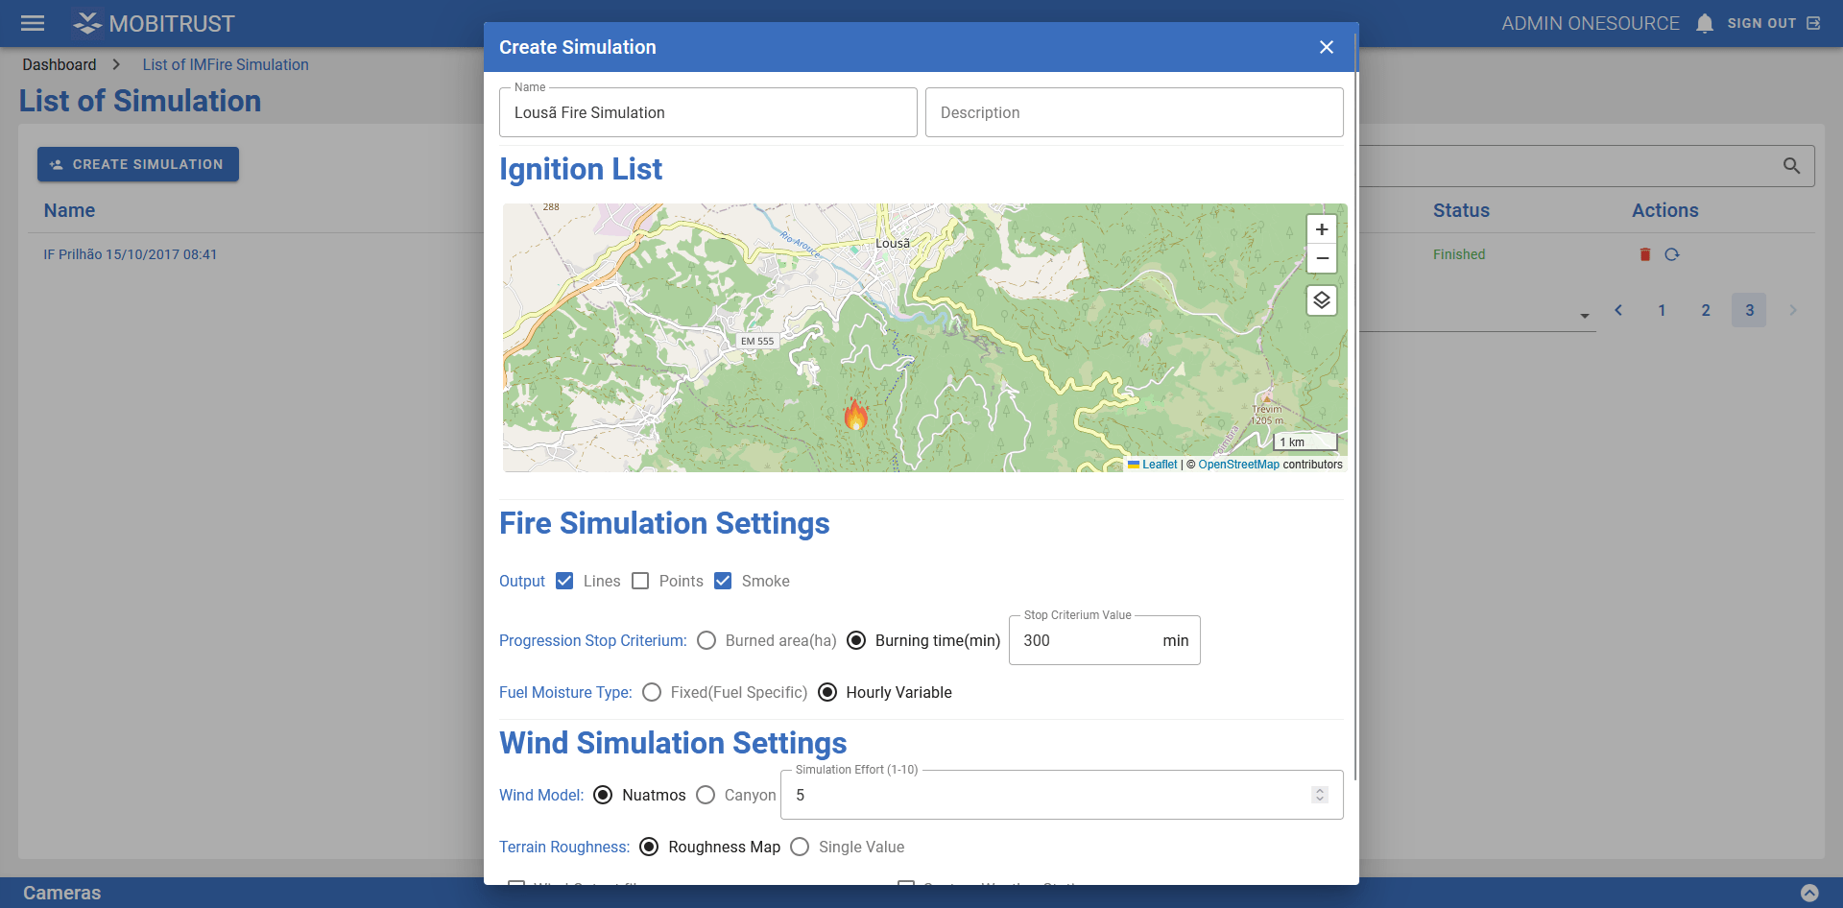
Task: Click the Sign Out button
Action: pyautogui.click(x=1773, y=23)
